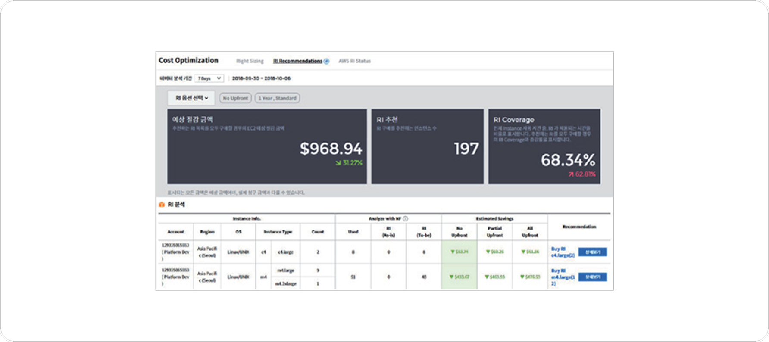This screenshot has width=769, height=342.
Task: Switch to the Right Sizing tab
Action: pos(250,61)
